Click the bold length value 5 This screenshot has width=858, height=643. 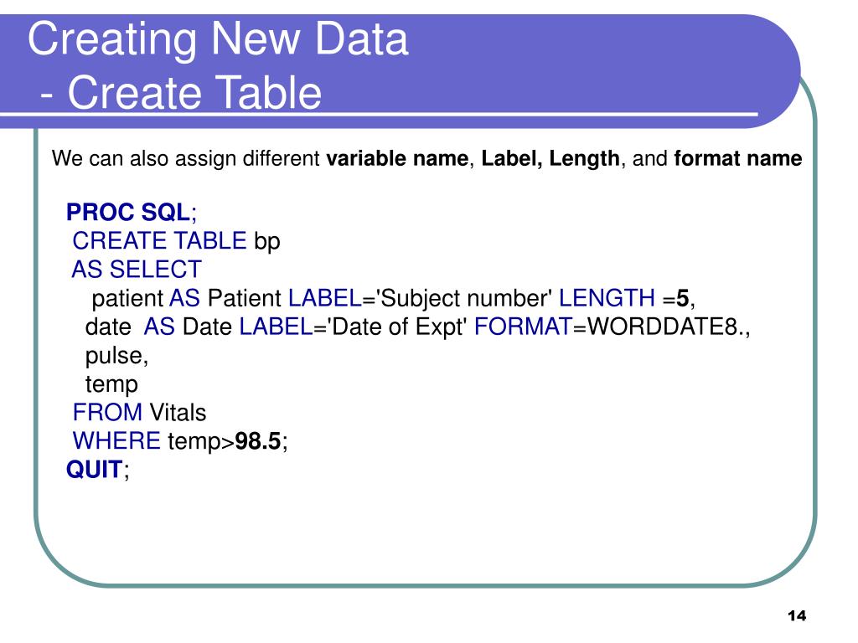coord(682,299)
